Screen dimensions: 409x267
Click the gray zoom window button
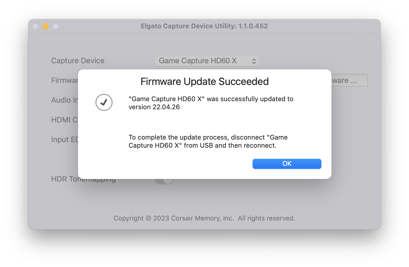(56, 26)
